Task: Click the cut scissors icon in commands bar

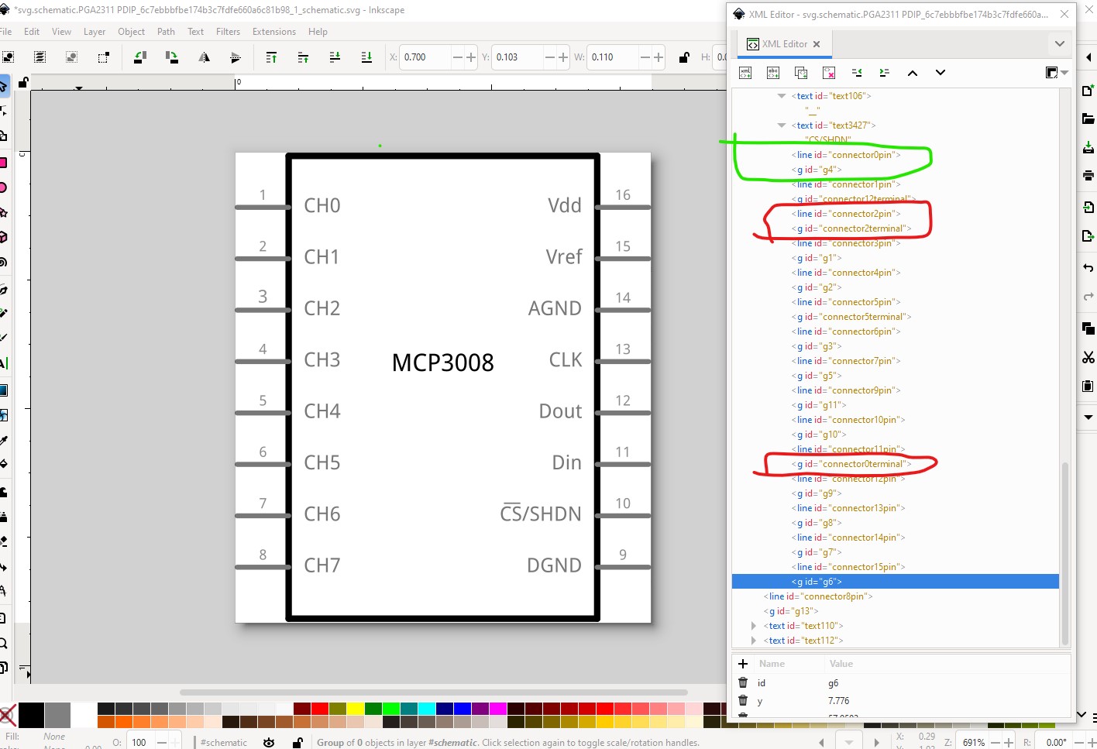Action: [1088, 357]
